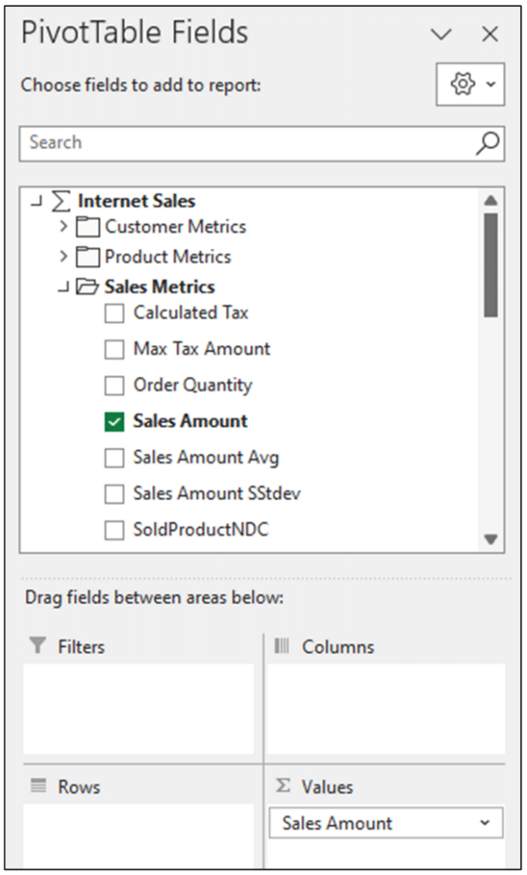Open the Sales Amount dropdown in Values

[483, 823]
